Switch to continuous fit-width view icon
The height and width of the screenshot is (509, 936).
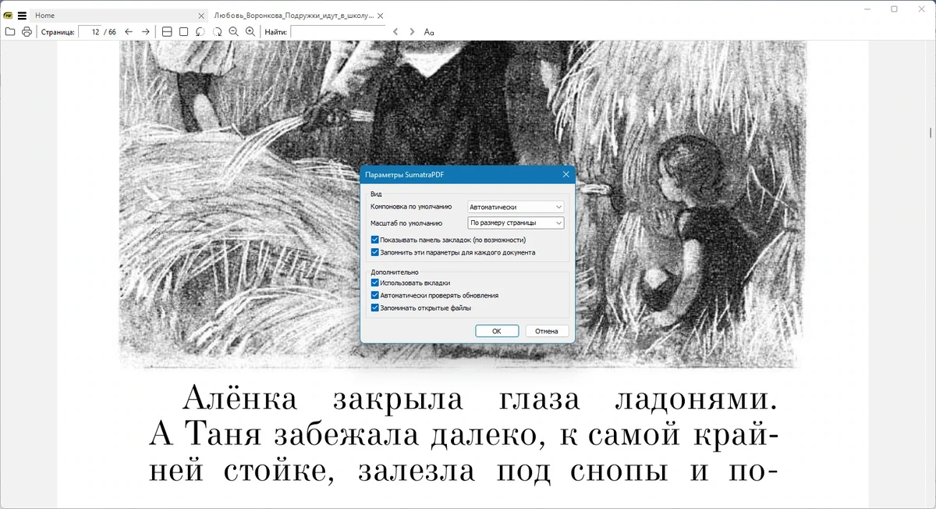pos(167,32)
